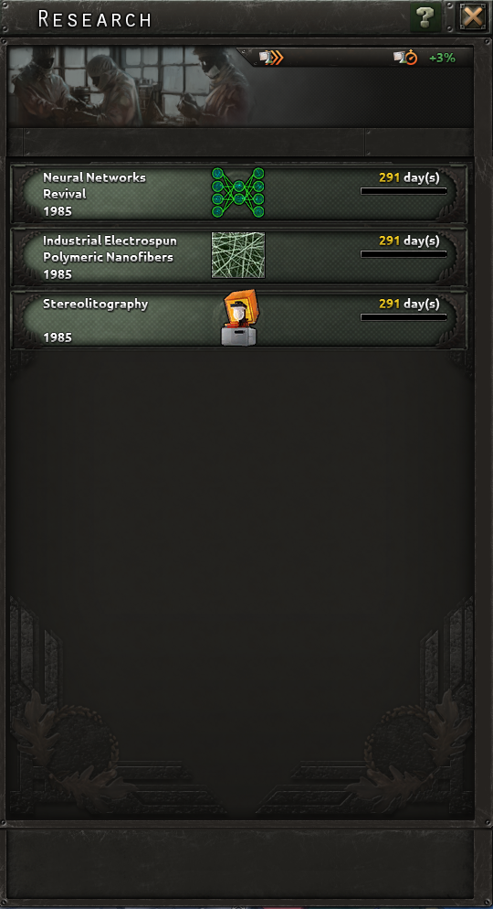The image size is (493, 909).
Task: Click the Neural Networks green node icon
Action: tap(237, 192)
